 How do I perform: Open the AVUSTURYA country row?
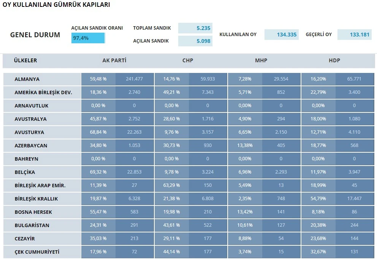point(29,132)
